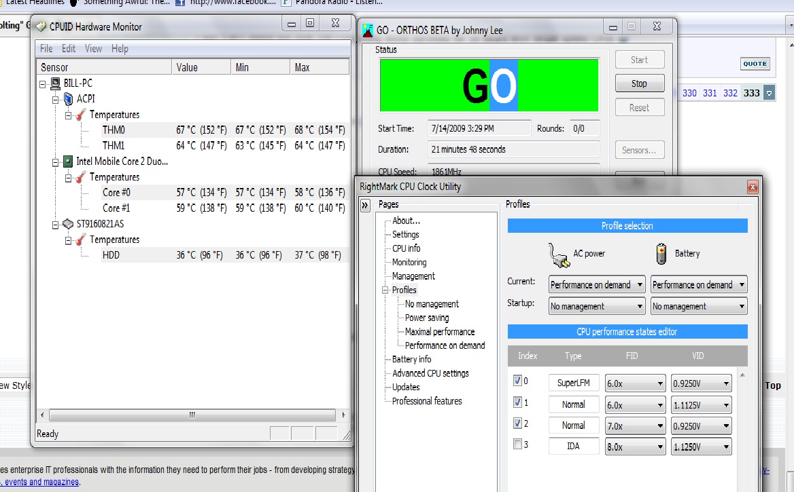Click the Reset button in ORTHOS

click(640, 108)
